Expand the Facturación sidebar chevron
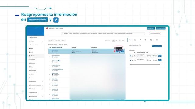This screenshot has height=109, width=195. point(43,82)
